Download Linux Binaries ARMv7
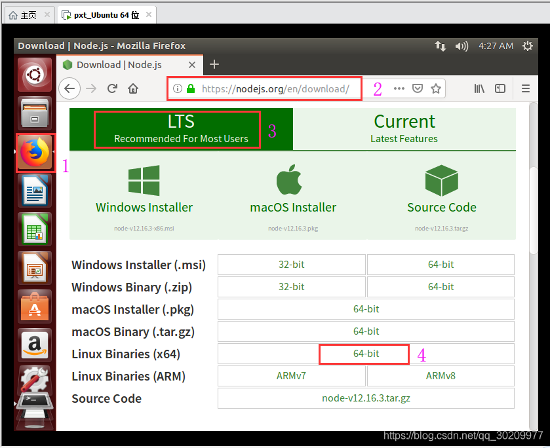Viewport: 550px width, 448px height. 292,376
